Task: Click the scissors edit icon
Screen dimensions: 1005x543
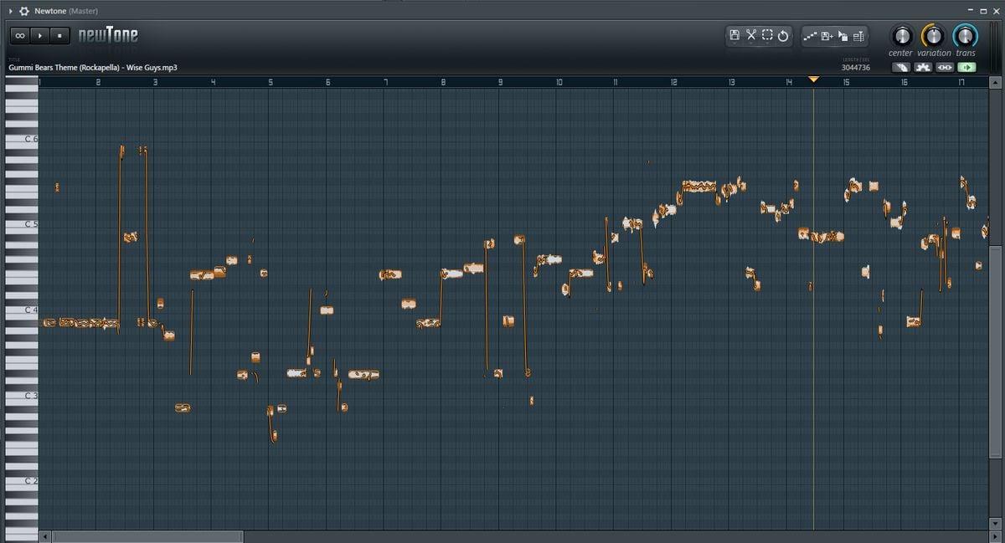Action: [750, 35]
